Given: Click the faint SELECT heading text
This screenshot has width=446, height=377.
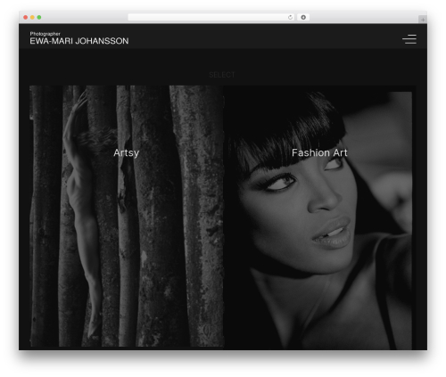Looking at the screenshot, I should [222, 75].
